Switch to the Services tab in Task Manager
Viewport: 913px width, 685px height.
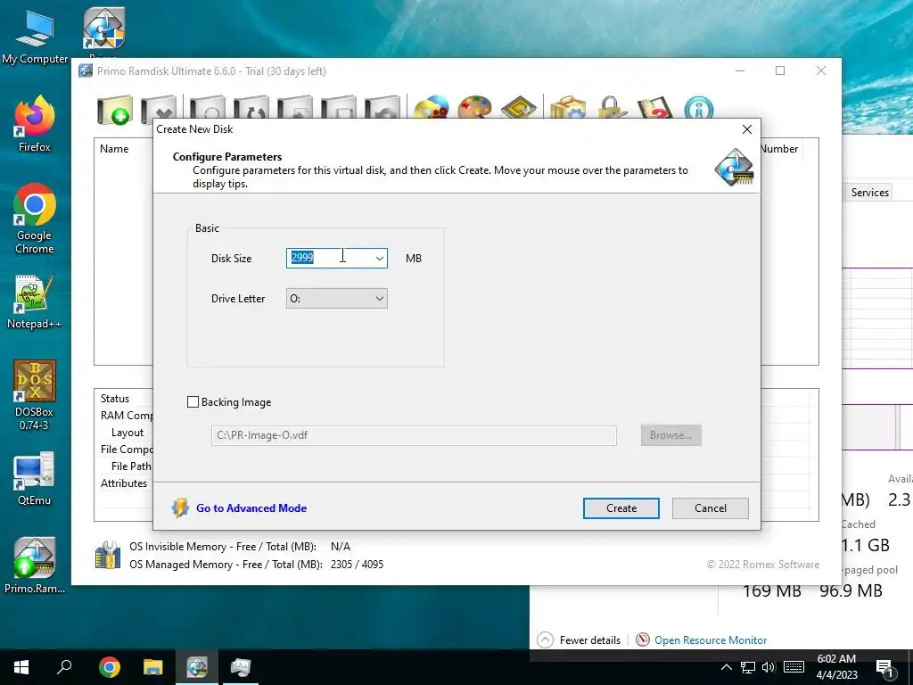point(870,193)
